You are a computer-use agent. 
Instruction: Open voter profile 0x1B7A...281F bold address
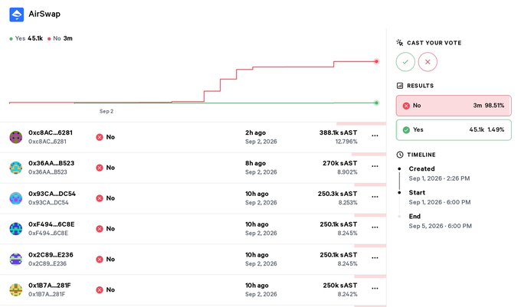(50, 286)
